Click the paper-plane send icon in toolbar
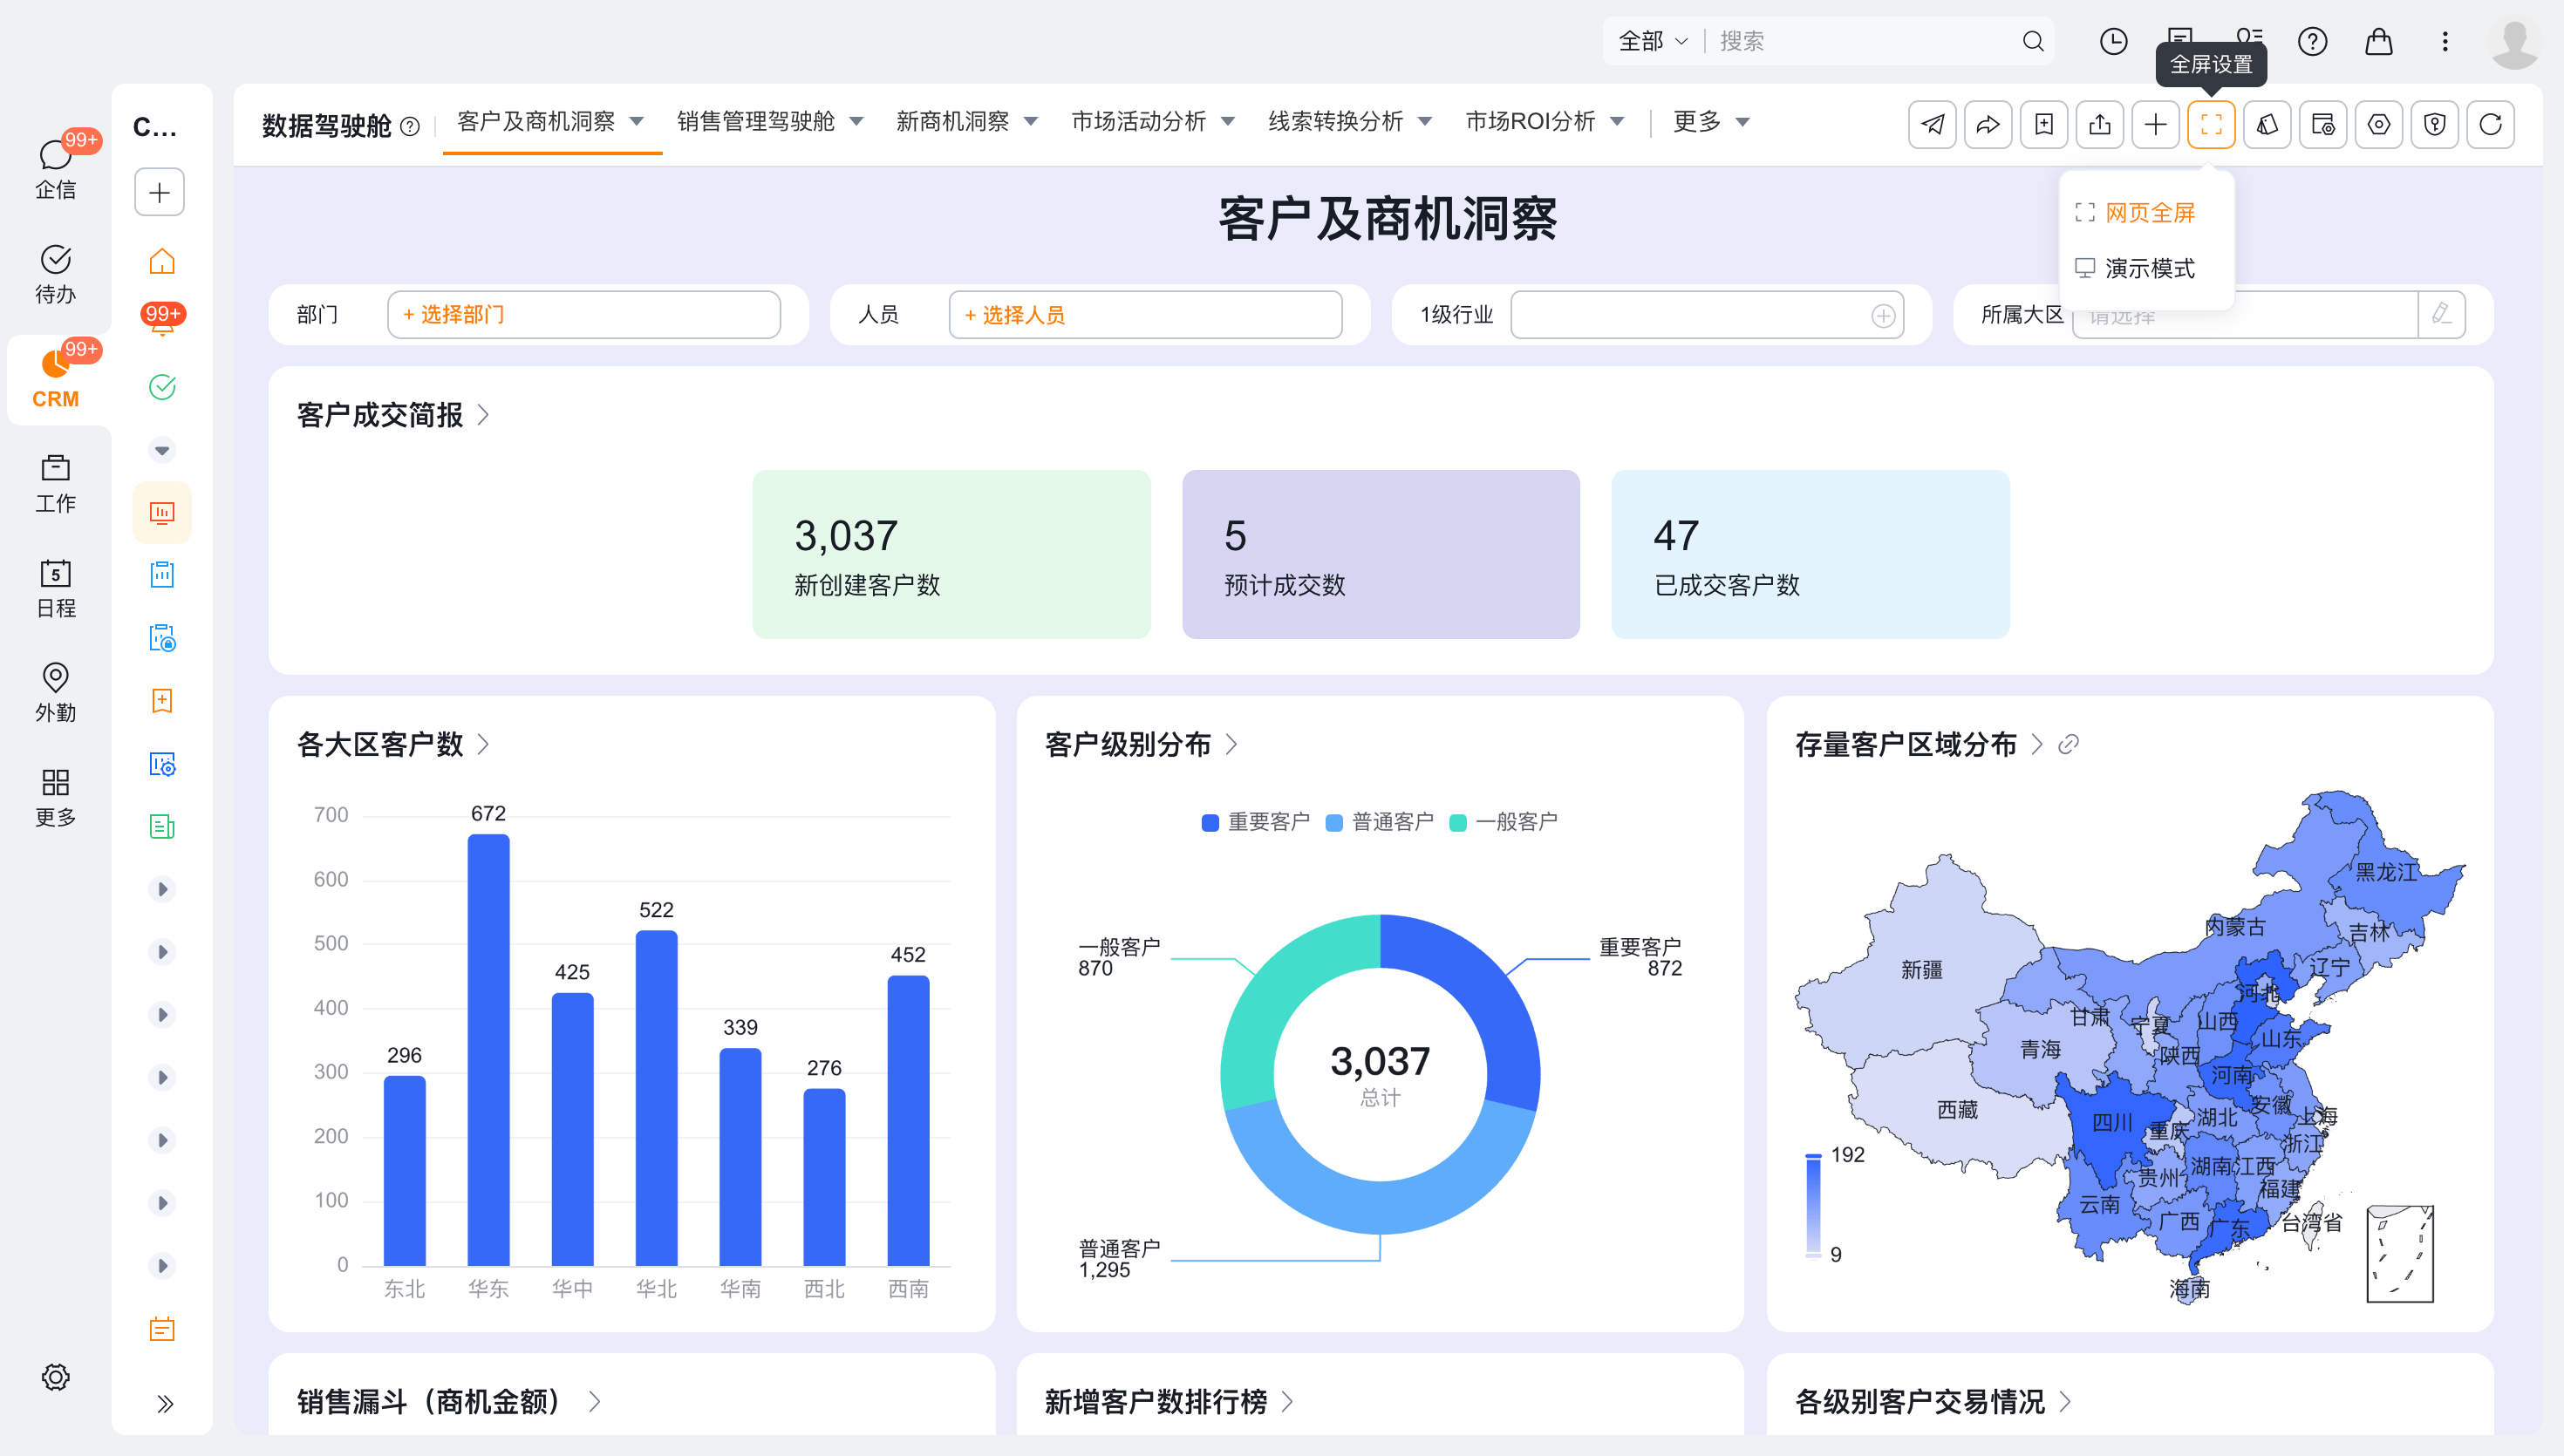Viewport: 2564px width, 1456px height. click(1932, 124)
